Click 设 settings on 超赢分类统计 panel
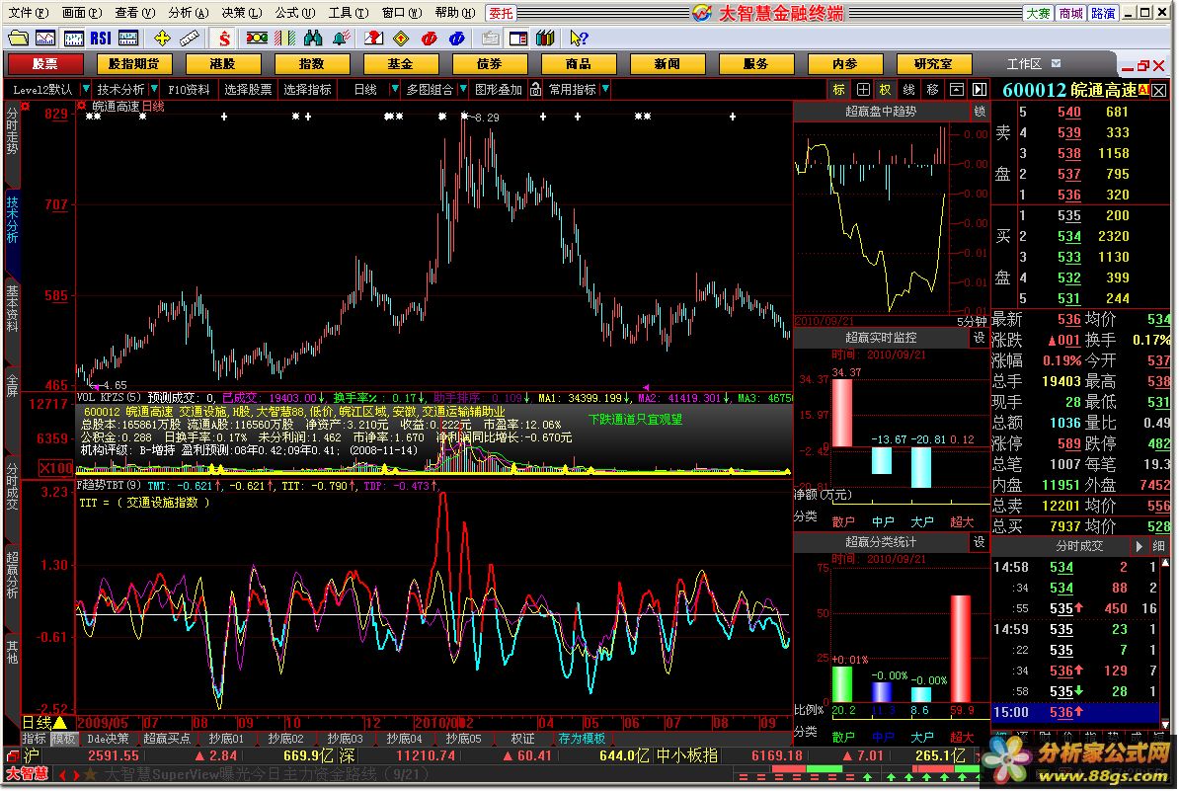This screenshot has height=791, width=1179. pos(979,541)
